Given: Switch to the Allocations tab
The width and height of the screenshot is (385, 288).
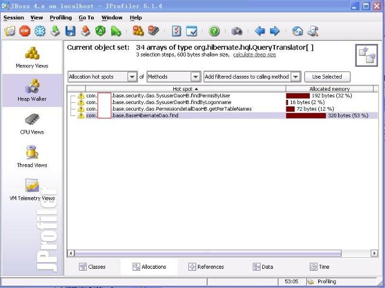Looking at the screenshot, I should pos(149,267).
